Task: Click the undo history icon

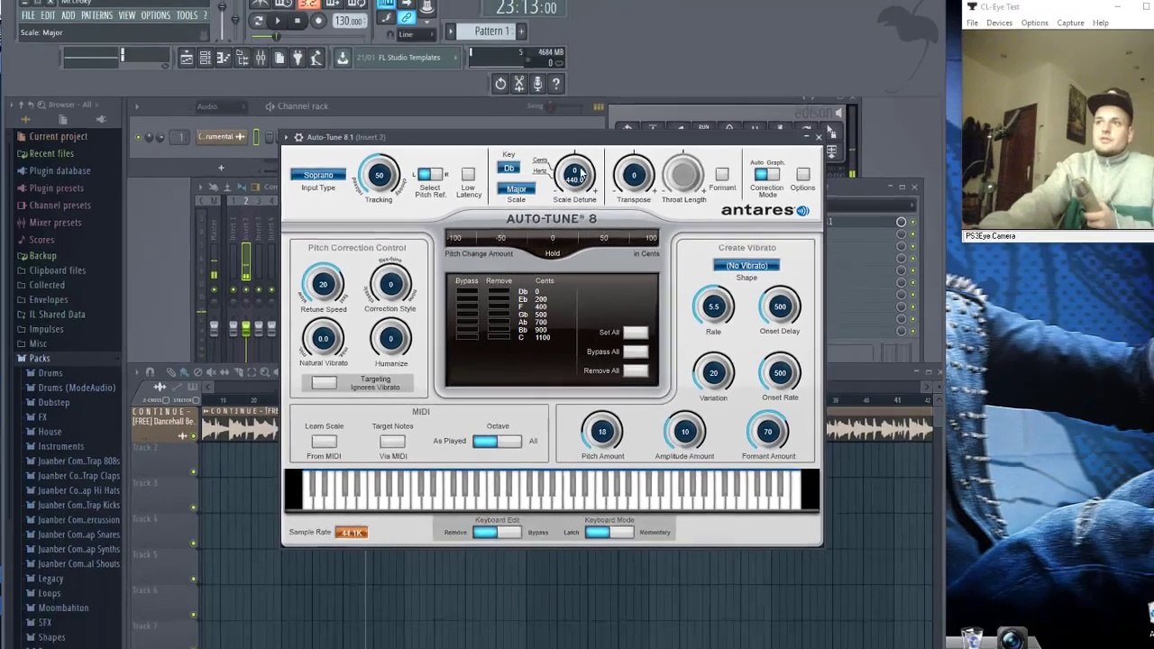Action: (500, 84)
